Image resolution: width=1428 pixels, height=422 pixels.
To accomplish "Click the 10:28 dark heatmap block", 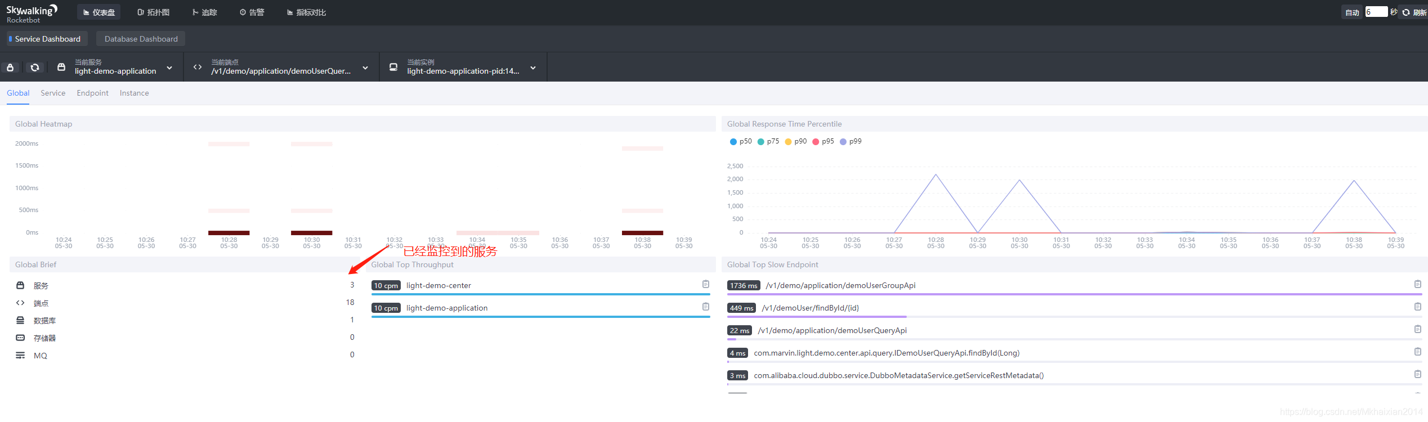I will [229, 233].
